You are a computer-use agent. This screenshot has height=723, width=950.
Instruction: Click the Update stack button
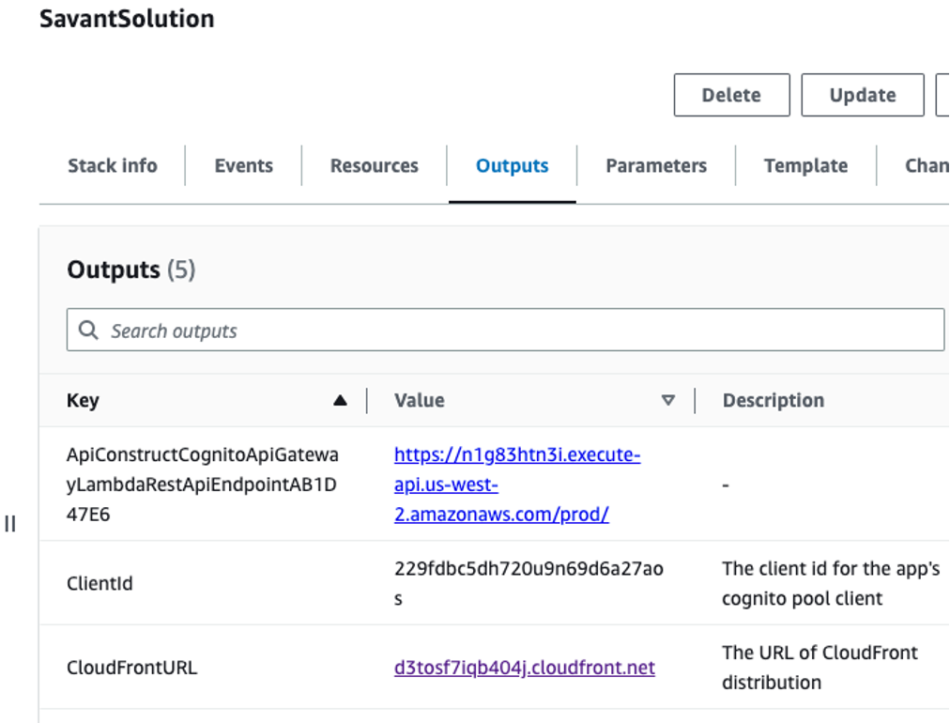click(x=862, y=95)
